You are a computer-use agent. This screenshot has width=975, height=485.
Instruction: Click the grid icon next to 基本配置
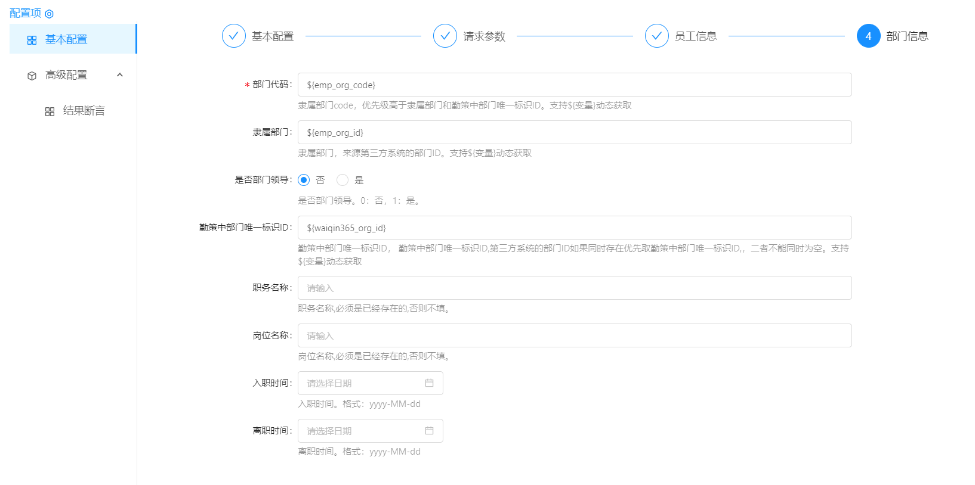pyautogui.click(x=32, y=40)
